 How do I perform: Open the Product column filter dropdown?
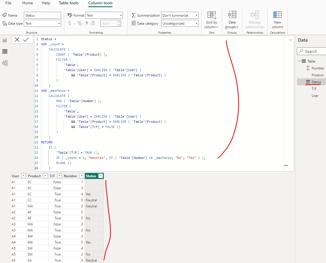pos(45,176)
